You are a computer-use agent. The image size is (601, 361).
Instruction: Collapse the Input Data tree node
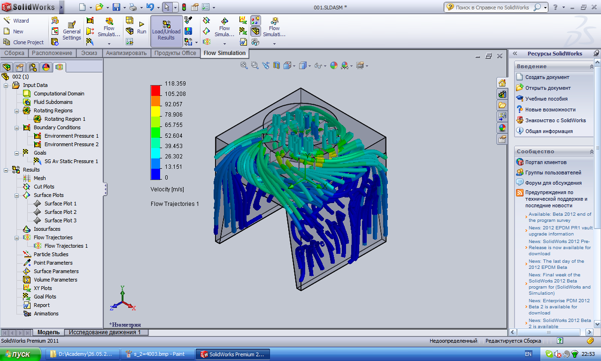click(6, 85)
